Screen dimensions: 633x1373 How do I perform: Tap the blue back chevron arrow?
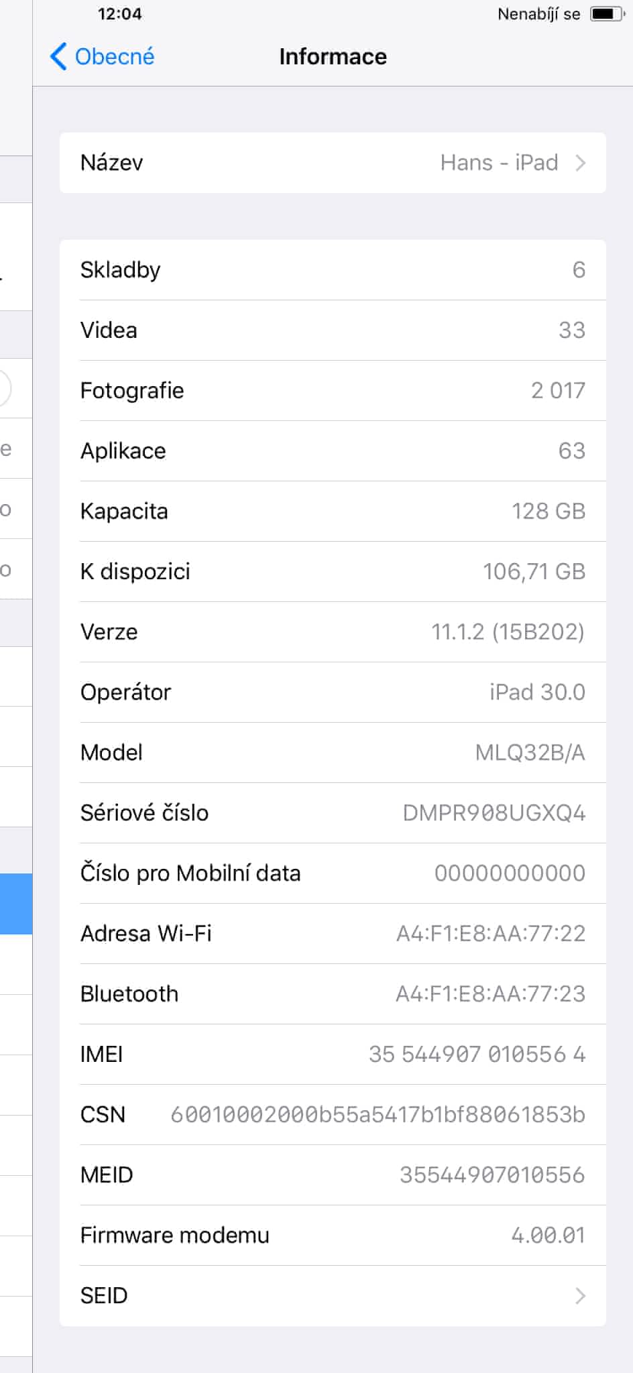click(x=59, y=56)
